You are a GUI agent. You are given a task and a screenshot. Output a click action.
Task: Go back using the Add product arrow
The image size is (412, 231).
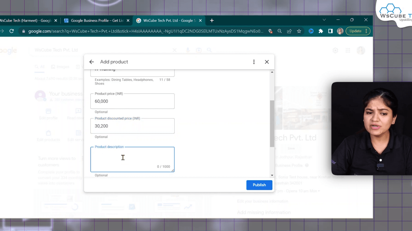tap(91, 62)
